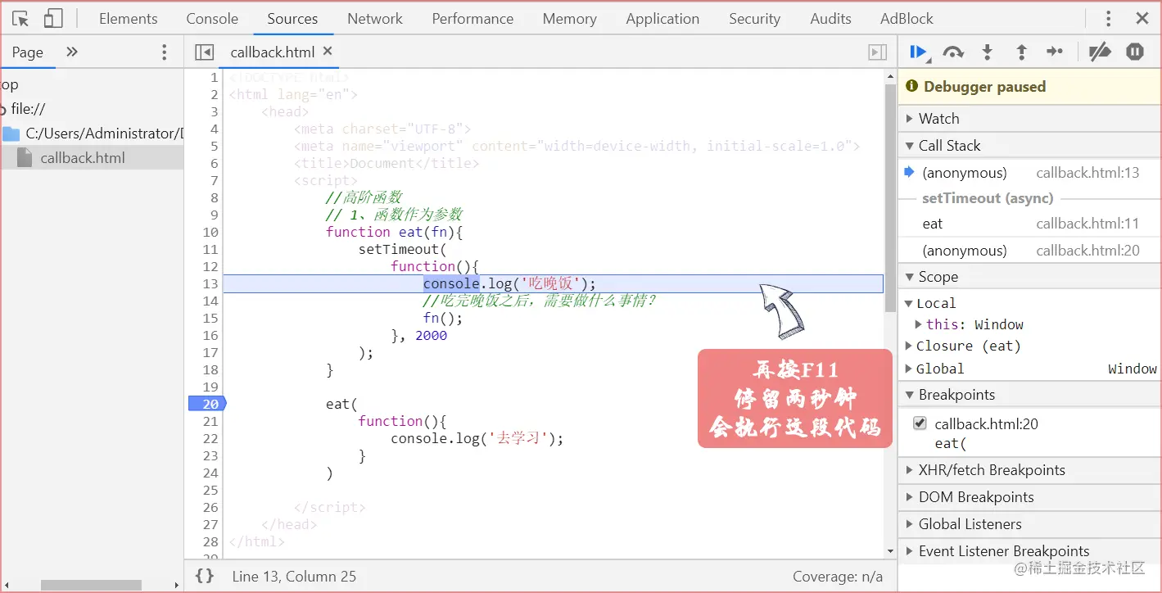This screenshot has width=1162, height=593.
Task: Toggle pause on exceptions
Action: pyautogui.click(x=1135, y=51)
